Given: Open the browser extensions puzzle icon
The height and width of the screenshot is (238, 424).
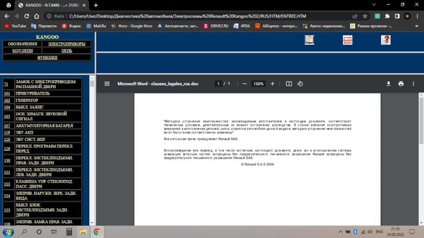Looking at the screenshot, I should (387, 16).
